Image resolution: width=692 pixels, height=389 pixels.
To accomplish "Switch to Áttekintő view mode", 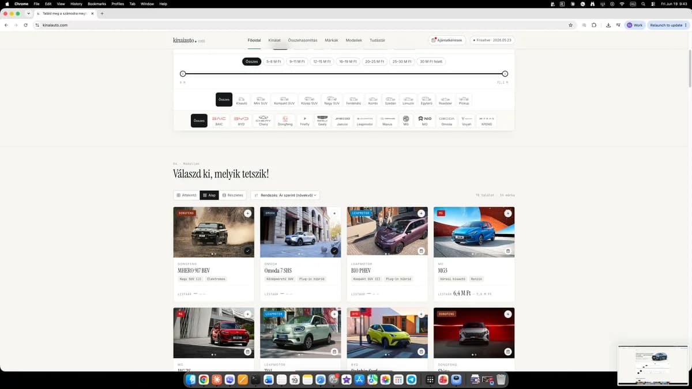I will click(186, 195).
